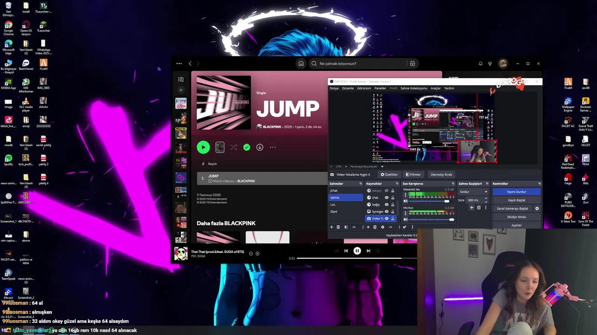Hide the bağış source via its eye icon
The width and height of the screenshot is (597, 335).
(x=387, y=205)
